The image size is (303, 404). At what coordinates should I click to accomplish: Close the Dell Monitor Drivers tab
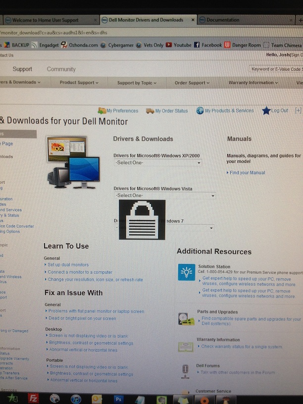click(193, 20)
